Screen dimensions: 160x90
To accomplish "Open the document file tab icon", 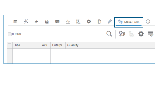I will tap(47, 22).
